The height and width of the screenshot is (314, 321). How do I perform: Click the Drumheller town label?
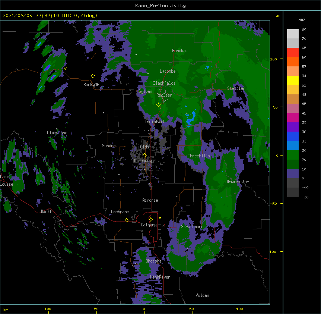(x=238, y=182)
